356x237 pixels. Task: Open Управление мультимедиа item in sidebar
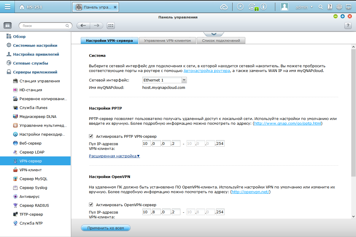(43, 126)
